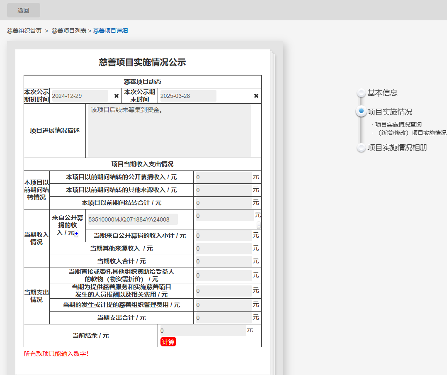
Task: Click the minus icon to remove fundraising row
Action: (259, 226)
